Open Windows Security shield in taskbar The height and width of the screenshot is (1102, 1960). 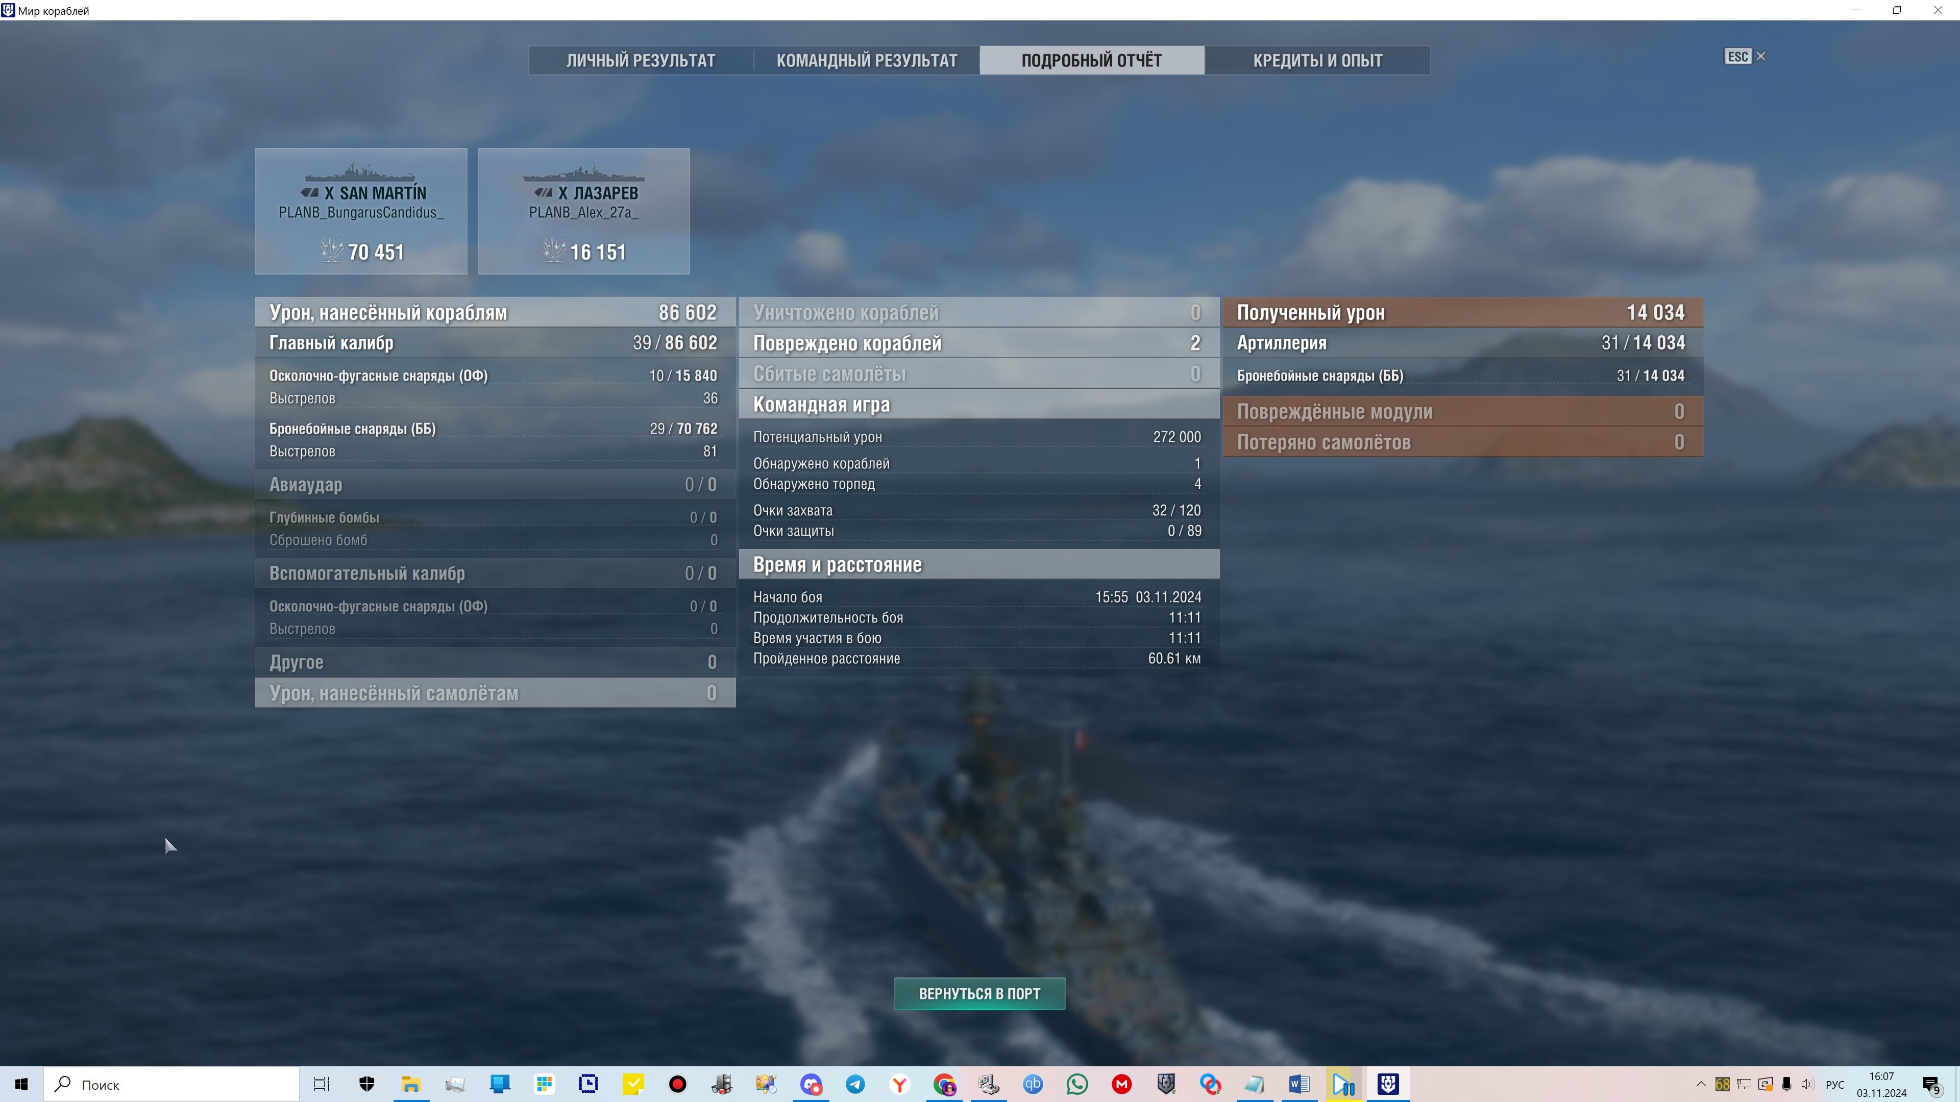coord(367,1085)
